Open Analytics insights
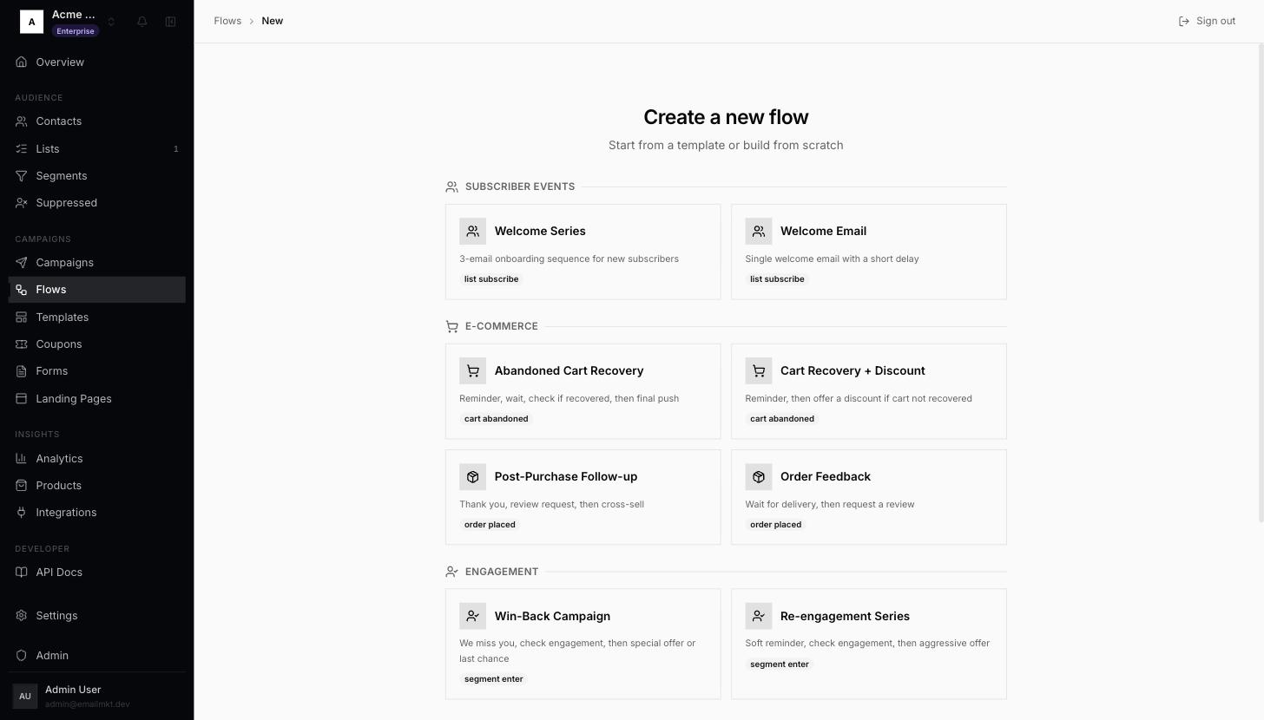The image size is (1264, 720). (97, 459)
